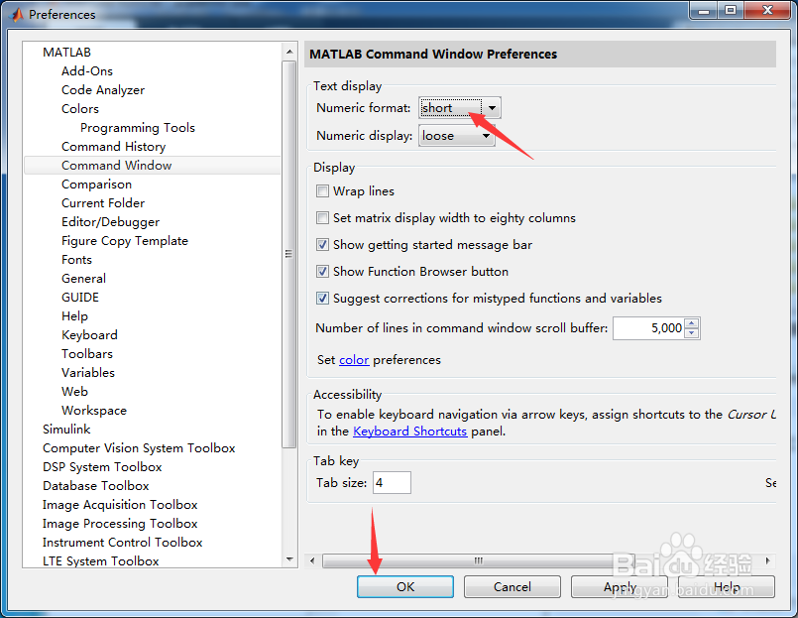798x618 pixels.
Task: Select General preferences
Action: pyautogui.click(x=83, y=279)
